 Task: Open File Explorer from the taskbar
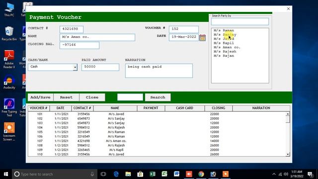tap(128, 174)
